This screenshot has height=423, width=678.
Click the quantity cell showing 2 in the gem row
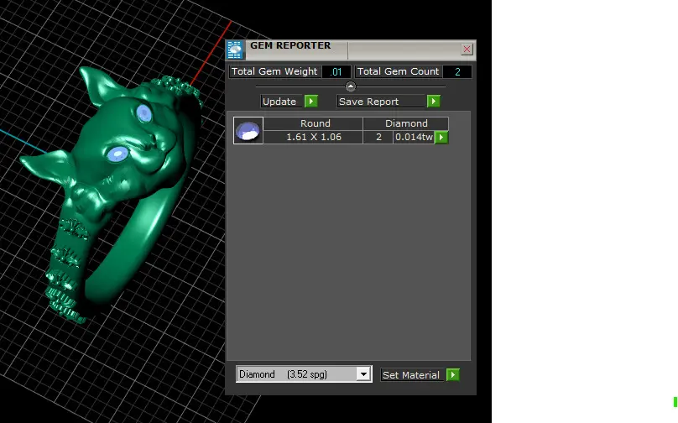coord(378,137)
